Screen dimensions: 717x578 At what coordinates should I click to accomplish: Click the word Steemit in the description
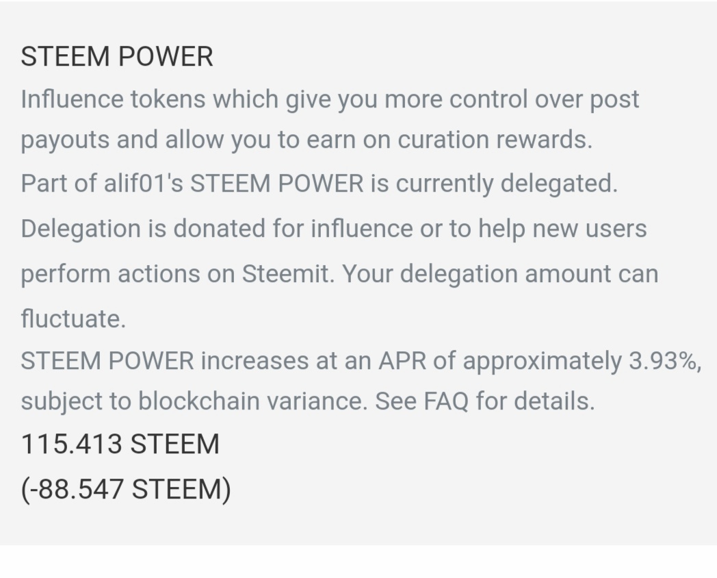pos(288,274)
